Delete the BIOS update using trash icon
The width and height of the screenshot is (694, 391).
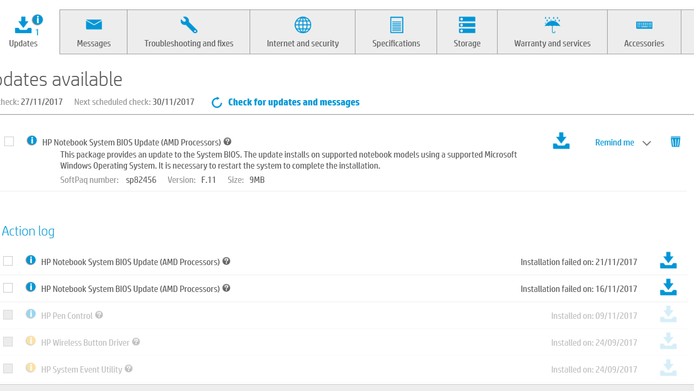(676, 141)
